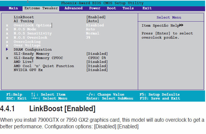Open the Advanced tab

coord(73,8)
